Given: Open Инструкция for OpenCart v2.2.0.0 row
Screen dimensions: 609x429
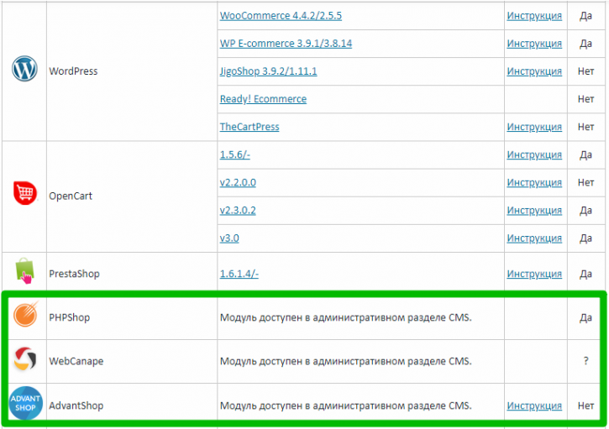Looking at the screenshot, I should 534,182.
